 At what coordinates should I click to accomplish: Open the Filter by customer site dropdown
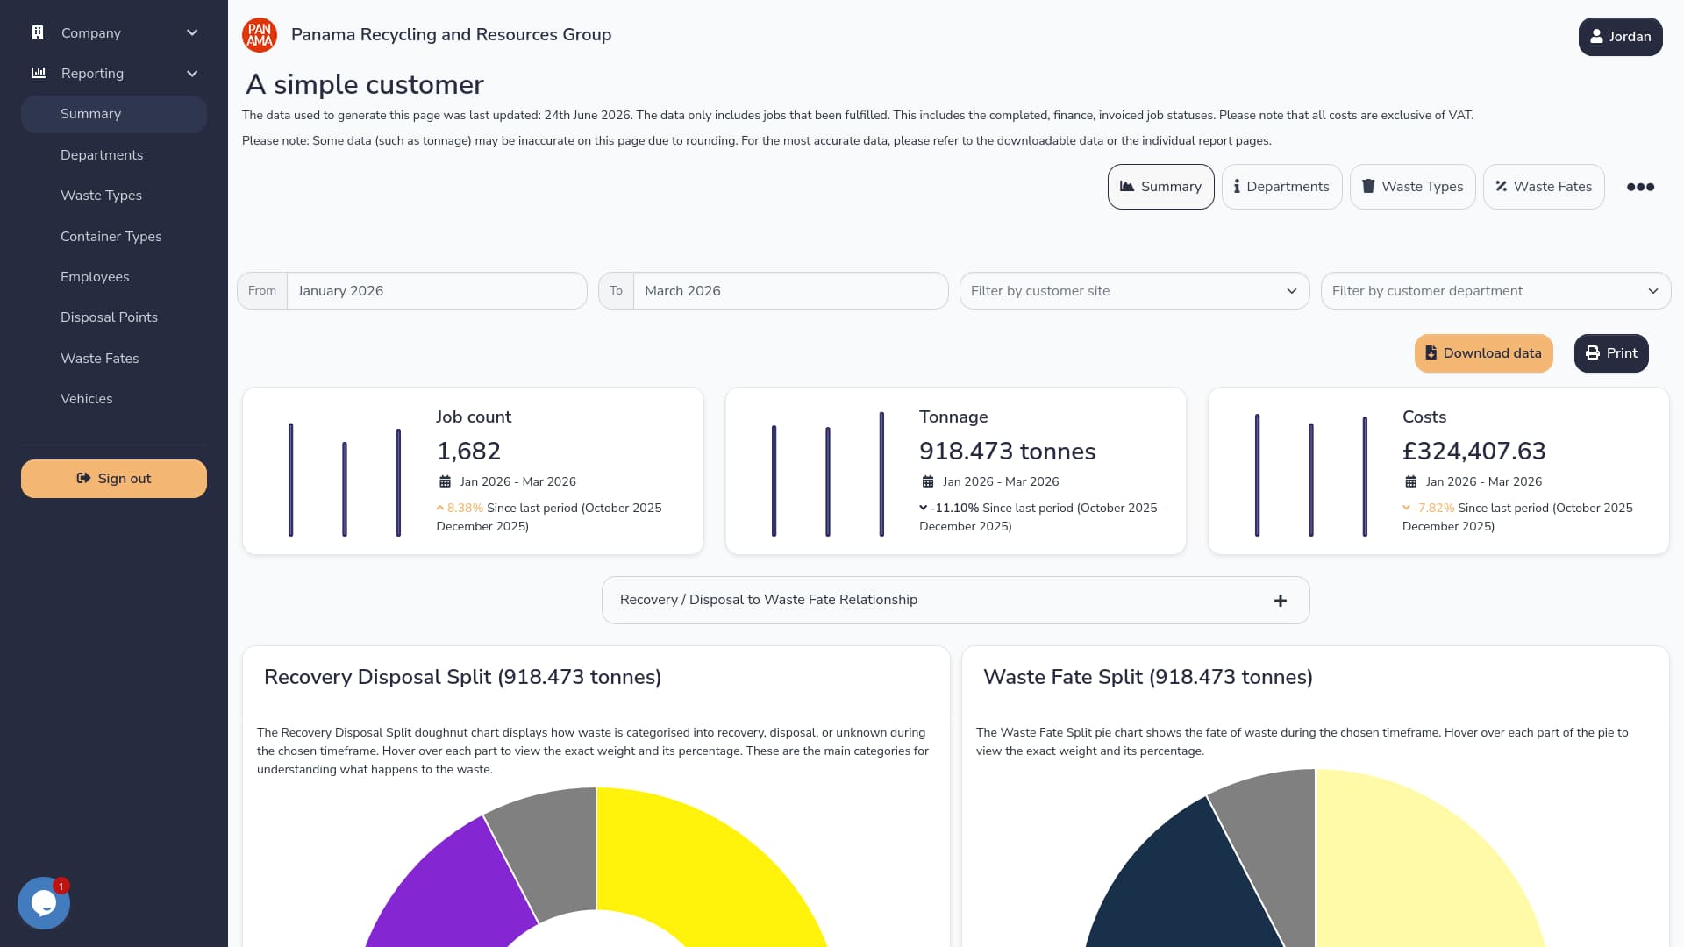click(1134, 291)
